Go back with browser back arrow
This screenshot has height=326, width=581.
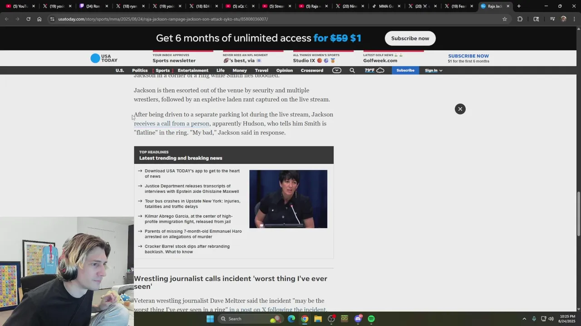[6, 19]
